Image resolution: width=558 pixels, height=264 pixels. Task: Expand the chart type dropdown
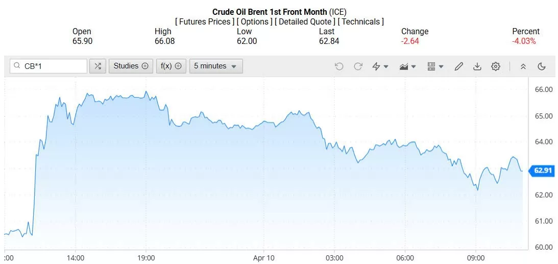[x=408, y=66]
